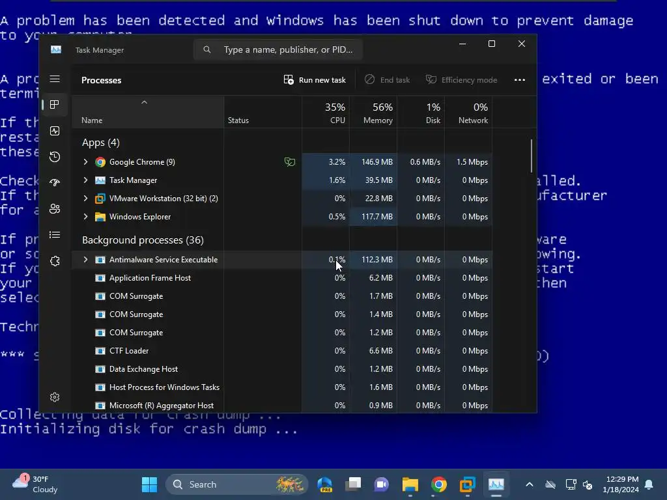This screenshot has width=667, height=500.
Task: Open the App history icon in sidebar
Action: (55, 157)
